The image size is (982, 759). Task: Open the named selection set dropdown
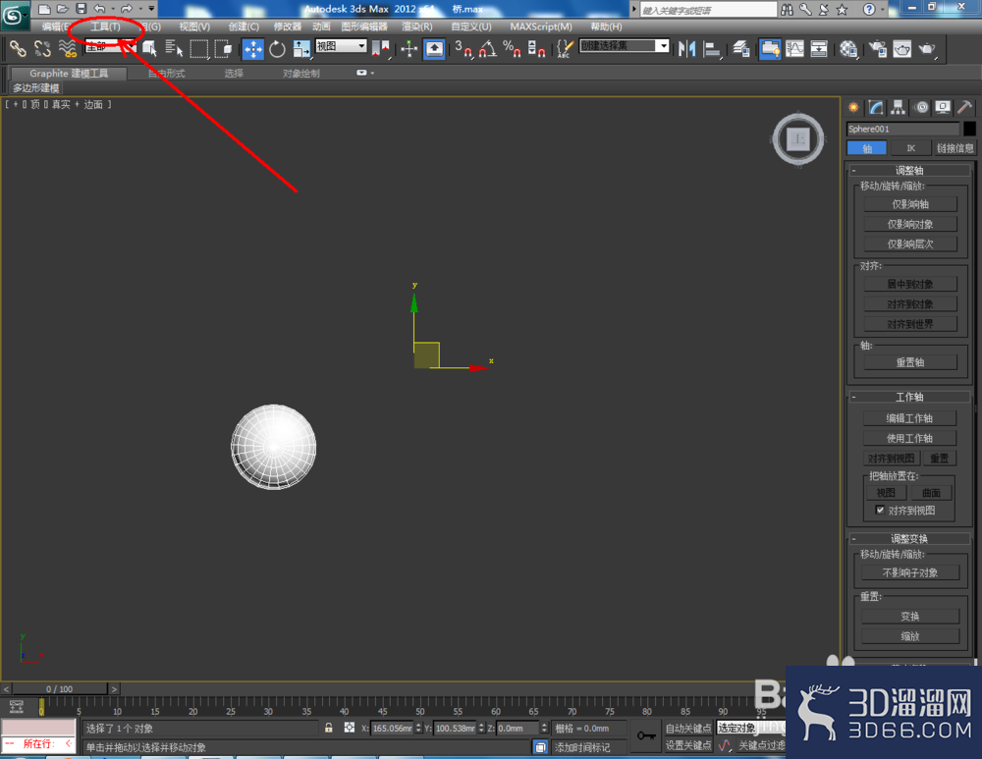pyautogui.click(x=624, y=46)
